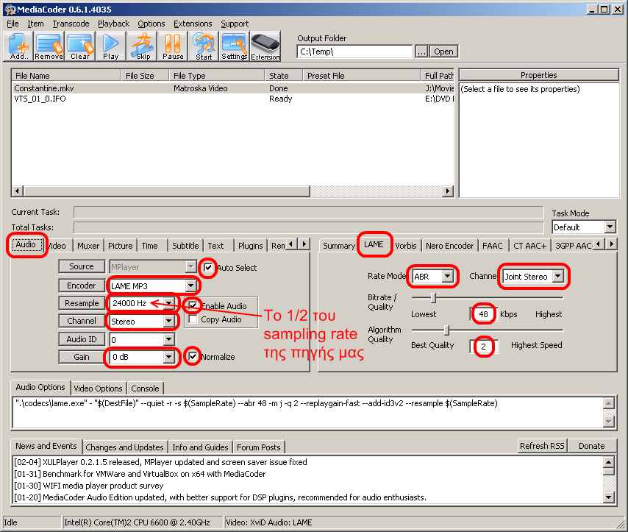This screenshot has width=628, height=532.
Task: Click the browse (...) output folder button
Action: (x=421, y=52)
